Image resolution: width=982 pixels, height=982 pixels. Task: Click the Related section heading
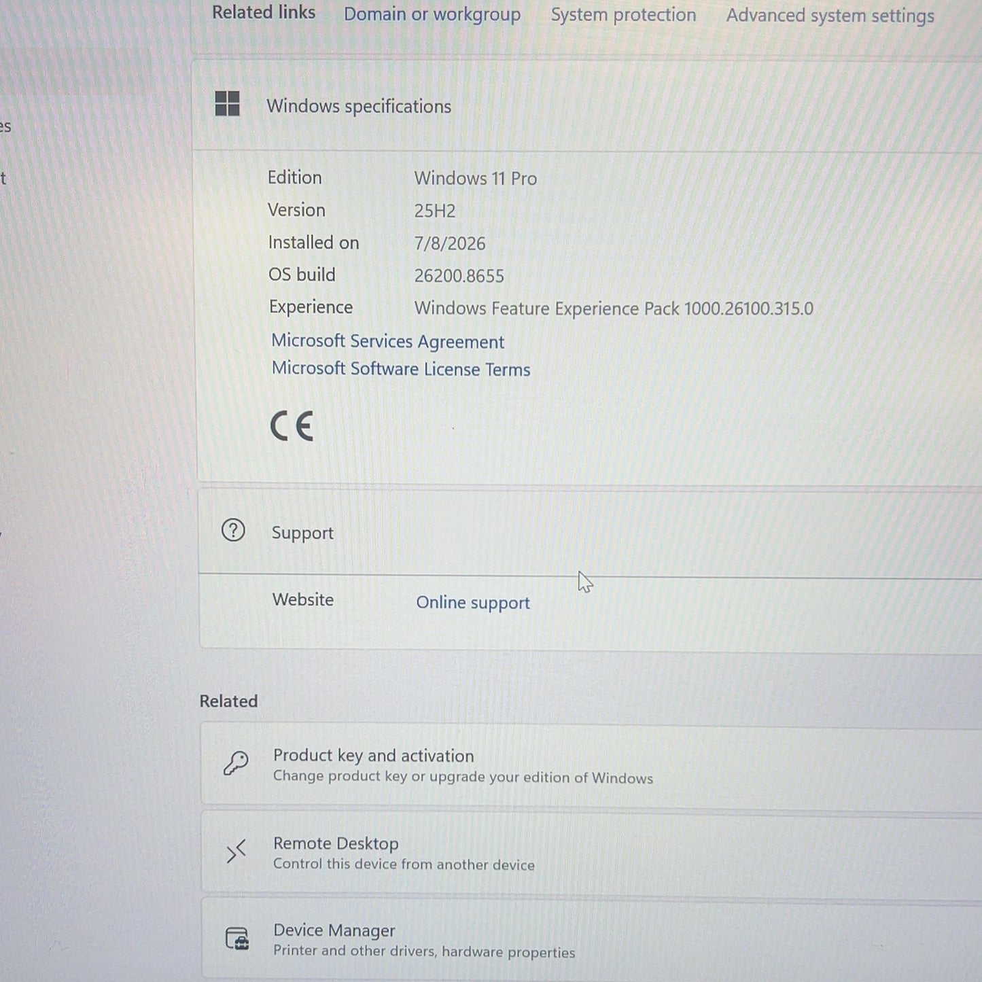click(228, 701)
